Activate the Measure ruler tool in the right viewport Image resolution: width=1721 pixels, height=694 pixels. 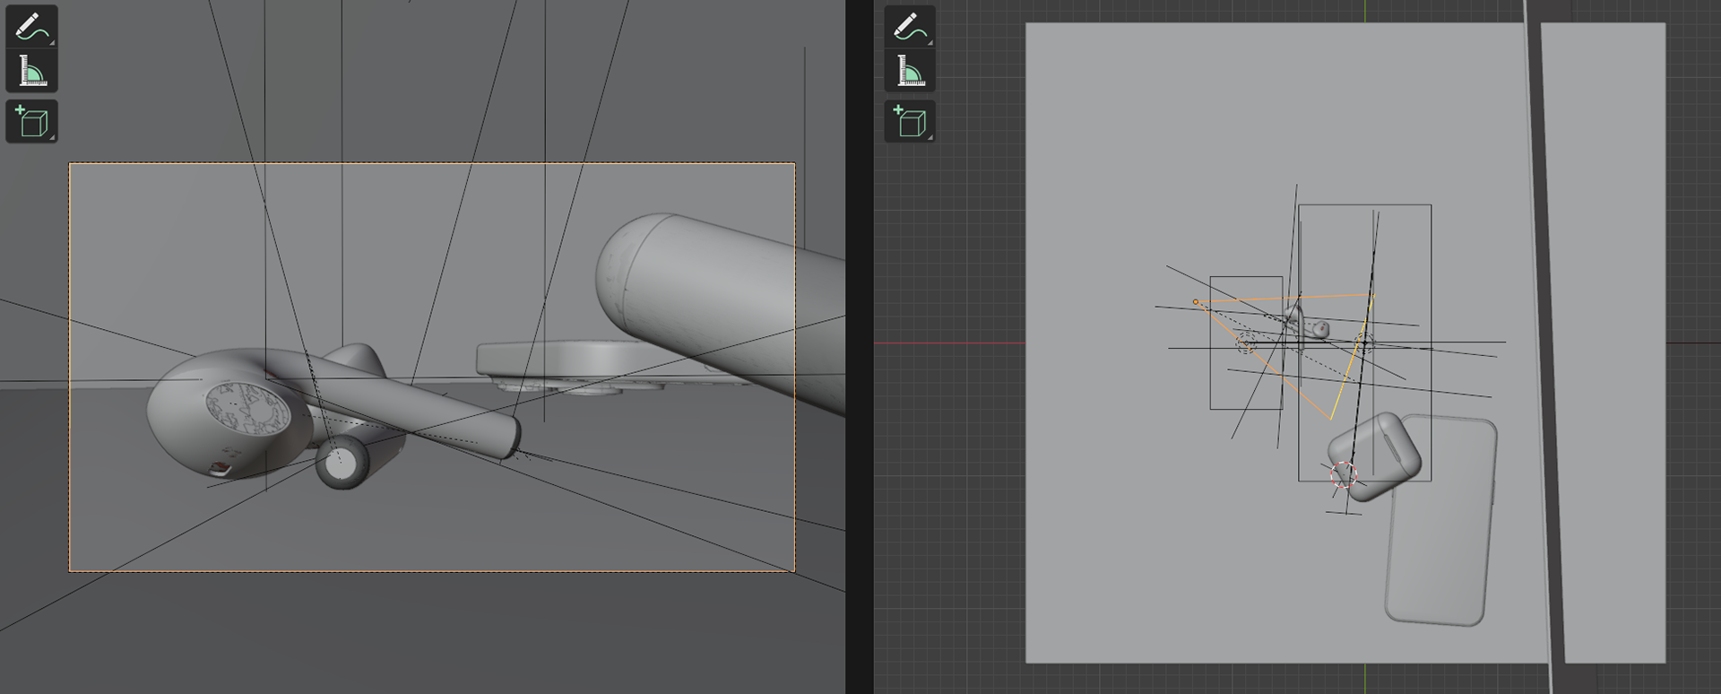(910, 70)
